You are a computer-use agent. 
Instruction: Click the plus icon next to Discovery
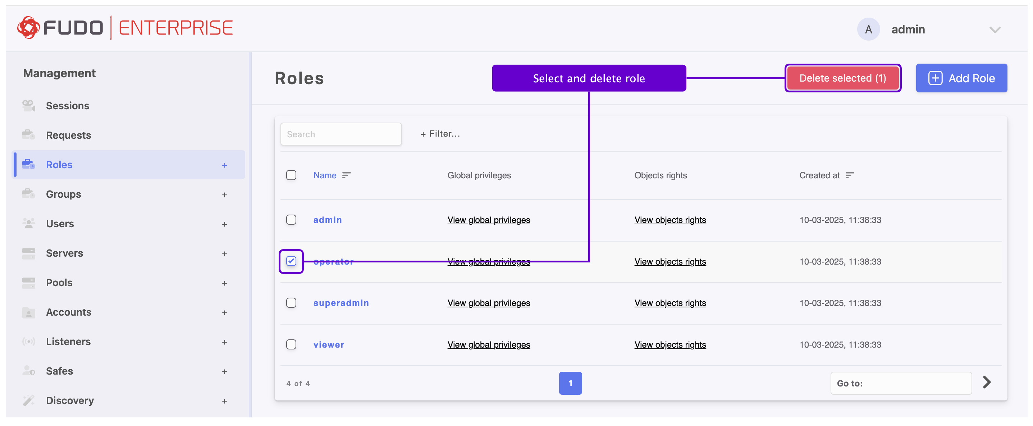tap(225, 401)
